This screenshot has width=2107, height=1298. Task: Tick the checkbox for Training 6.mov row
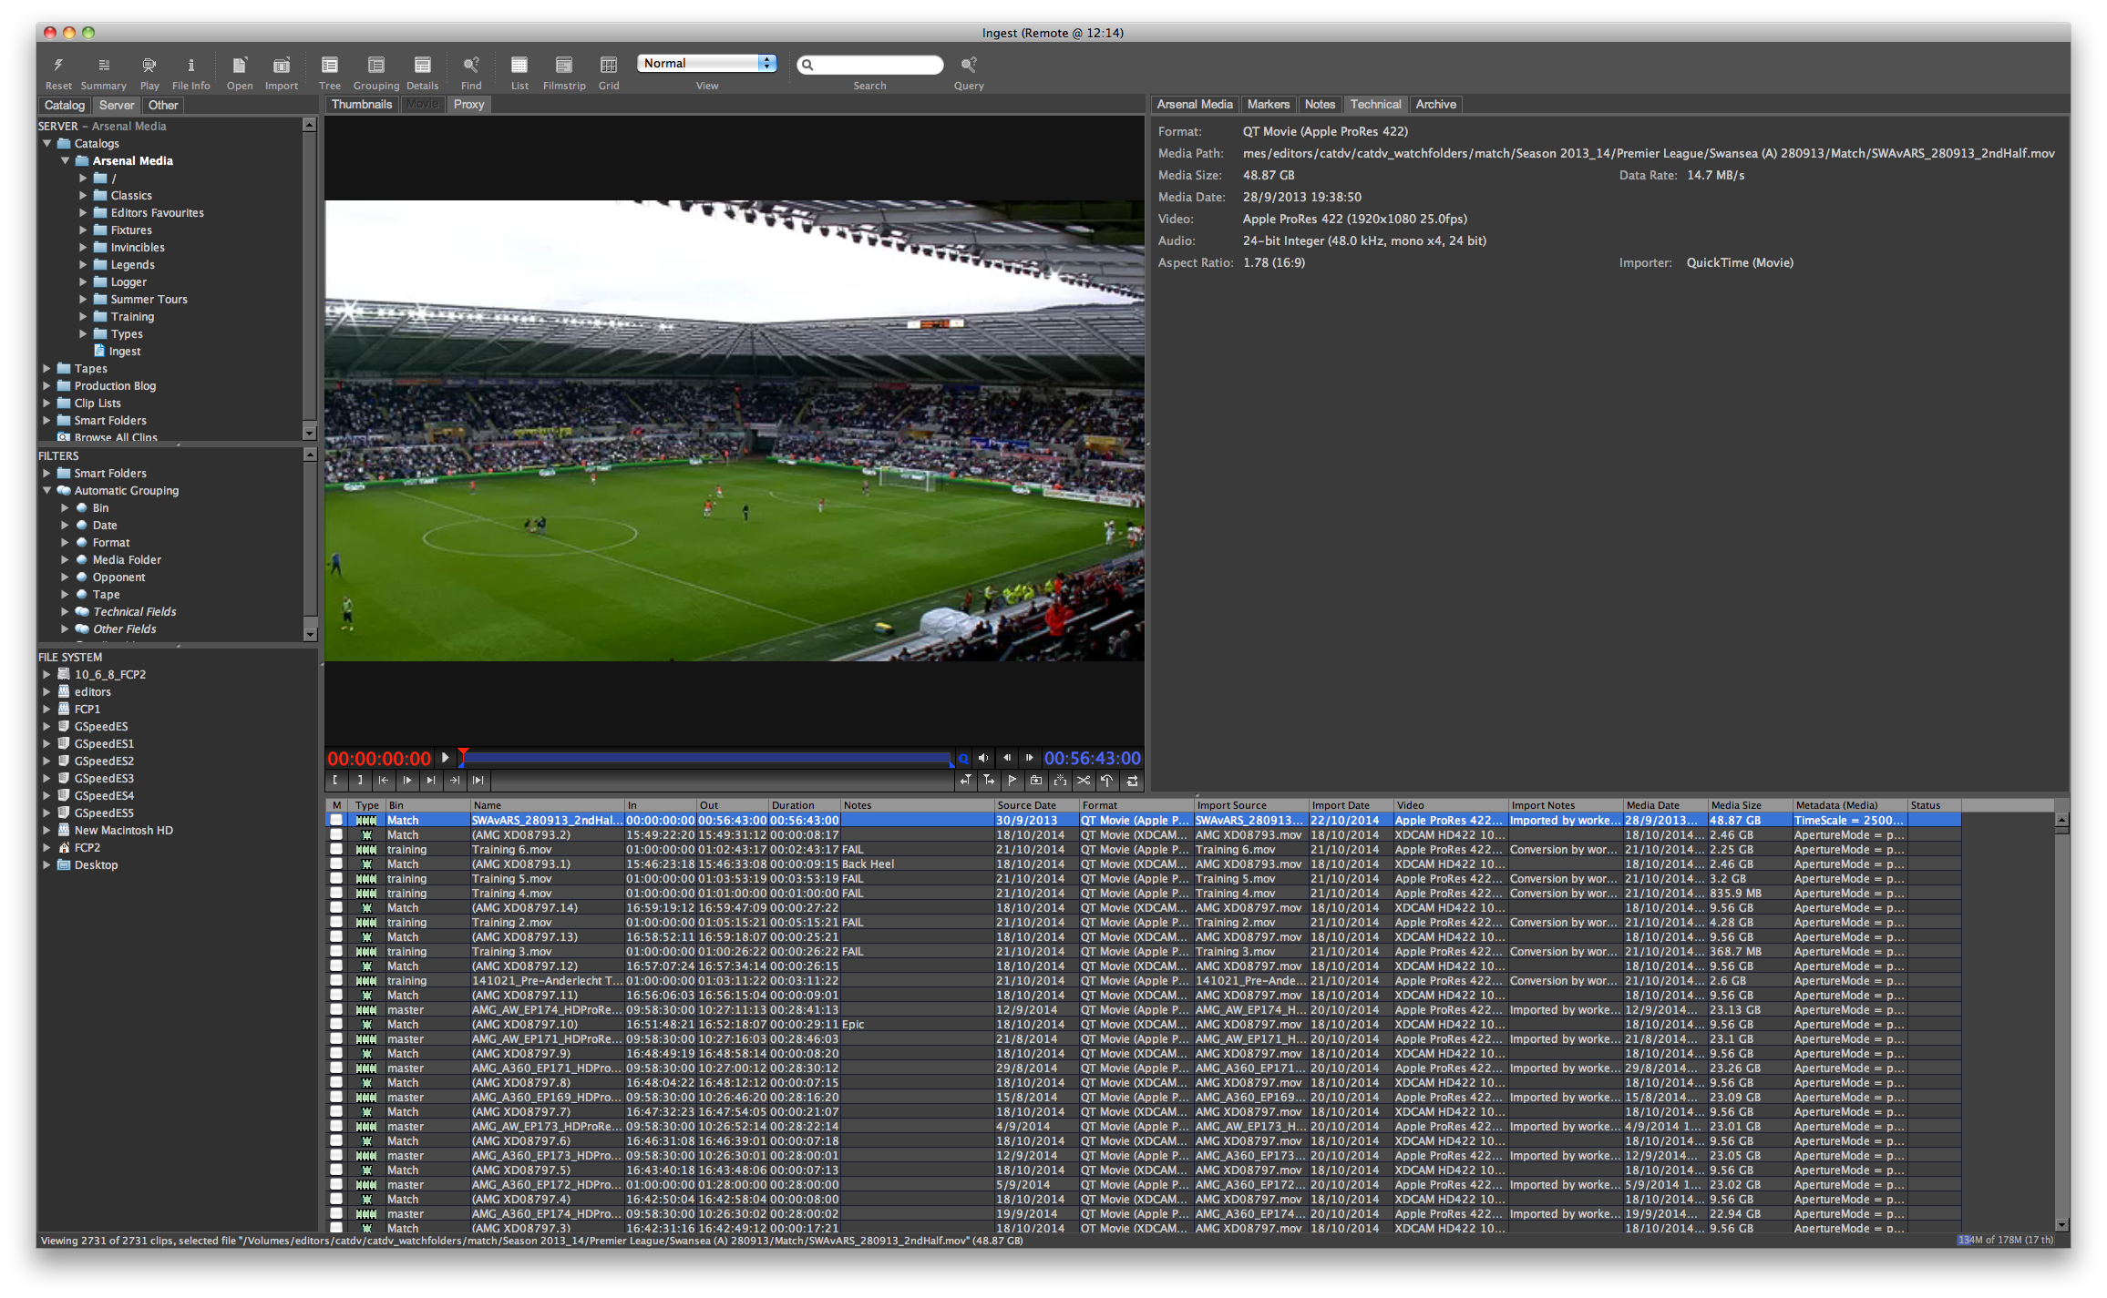[336, 850]
